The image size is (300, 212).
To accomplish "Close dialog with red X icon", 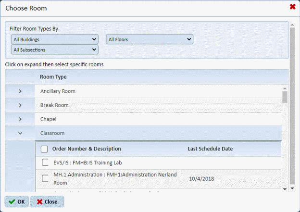I will coord(292,7).
